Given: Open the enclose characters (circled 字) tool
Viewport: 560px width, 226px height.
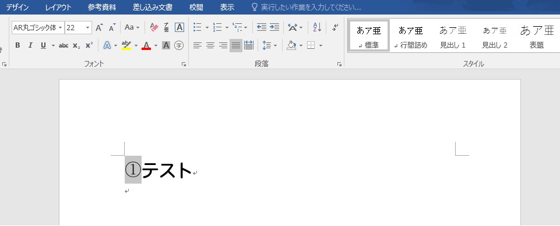Looking at the screenshot, I should point(179,45).
